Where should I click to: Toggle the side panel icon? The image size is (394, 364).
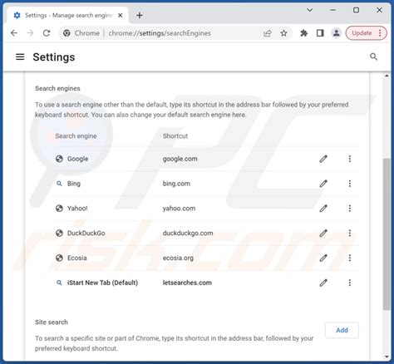tap(320, 33)
